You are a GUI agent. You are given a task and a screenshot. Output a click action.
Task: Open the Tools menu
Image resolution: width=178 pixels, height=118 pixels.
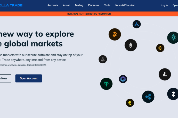(x=107, y=5)
